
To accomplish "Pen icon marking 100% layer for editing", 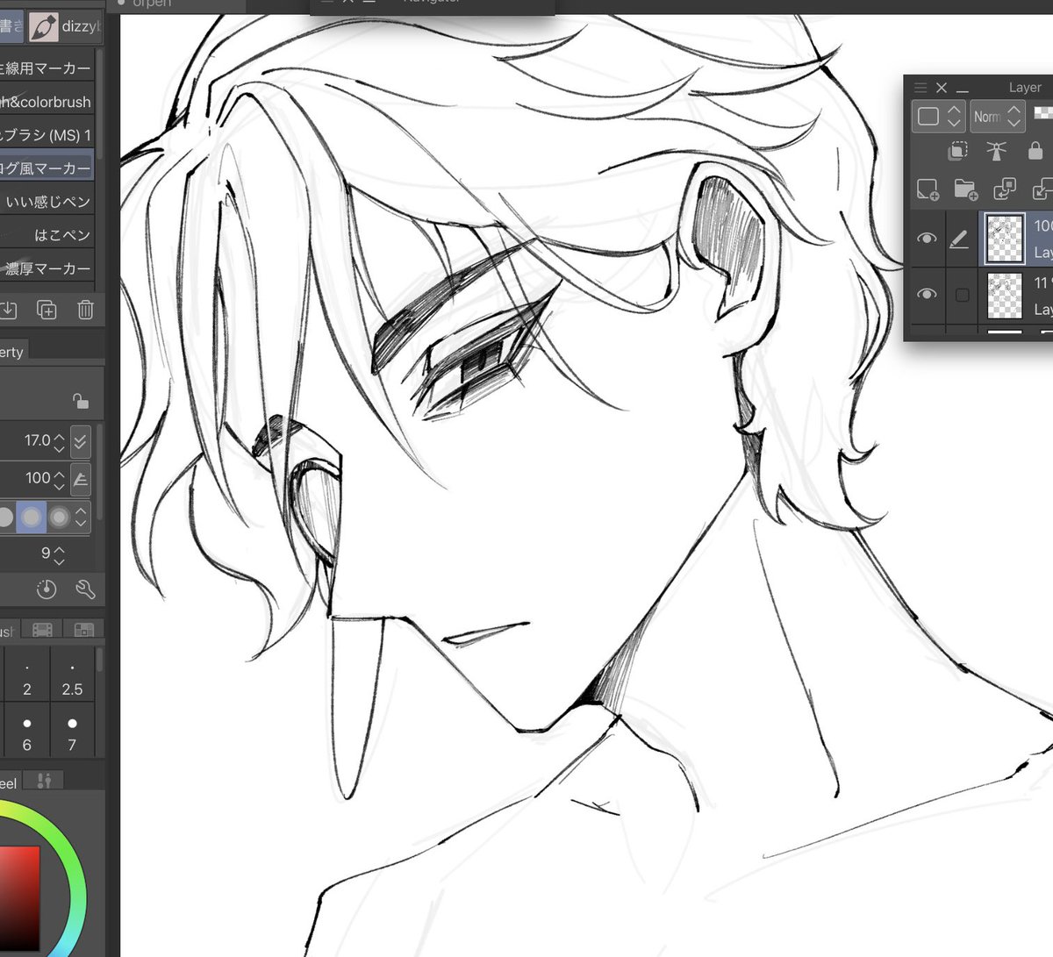I will tap(960, 238).
